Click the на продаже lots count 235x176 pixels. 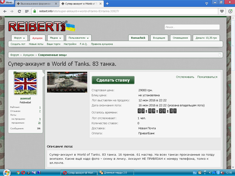(x=40, y=119)
